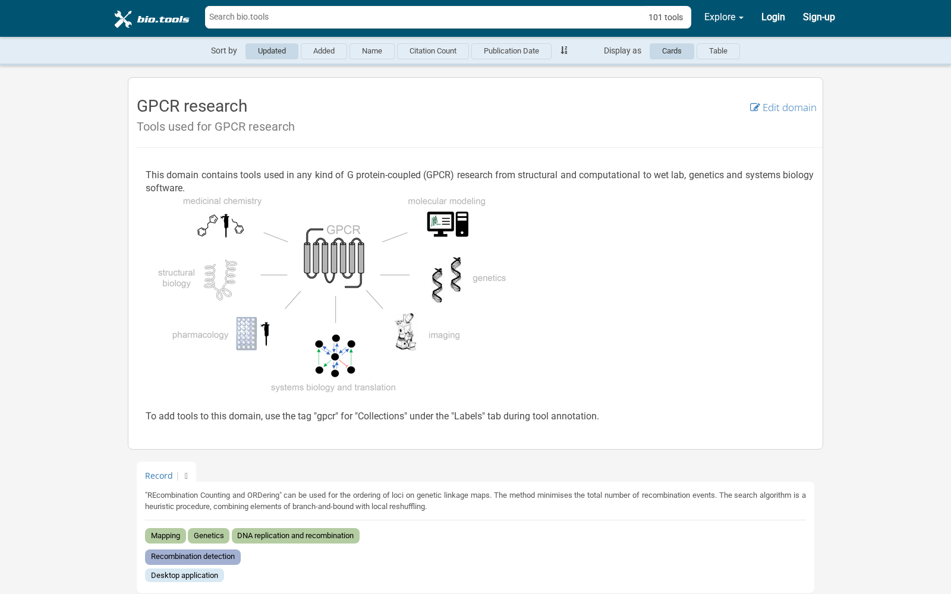
Task: Click the bio.tools logo
Action: (x=152, y=19)
